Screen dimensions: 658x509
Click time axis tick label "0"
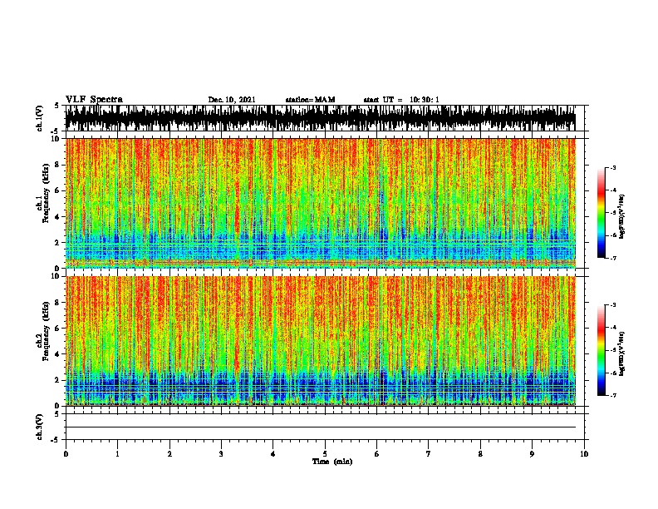(66, 454)
